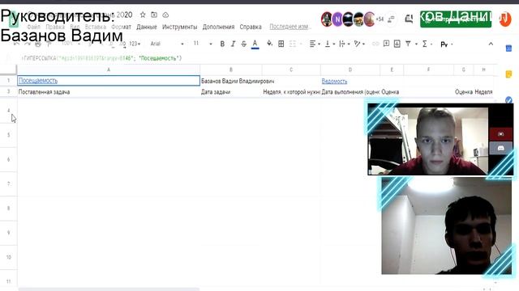Open the 123 number format dropdown
Viewport: 519px width, 291px height.
pos(135,44)
